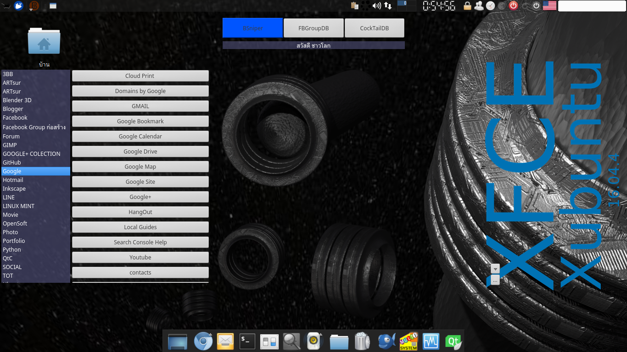Open the US flag keyboard layout indicator
Screen dimensions: 627x352
549,5
